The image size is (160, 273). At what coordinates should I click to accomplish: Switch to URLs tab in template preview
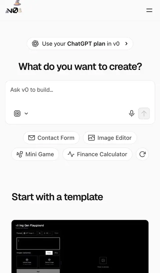click(x=56, y=253)
